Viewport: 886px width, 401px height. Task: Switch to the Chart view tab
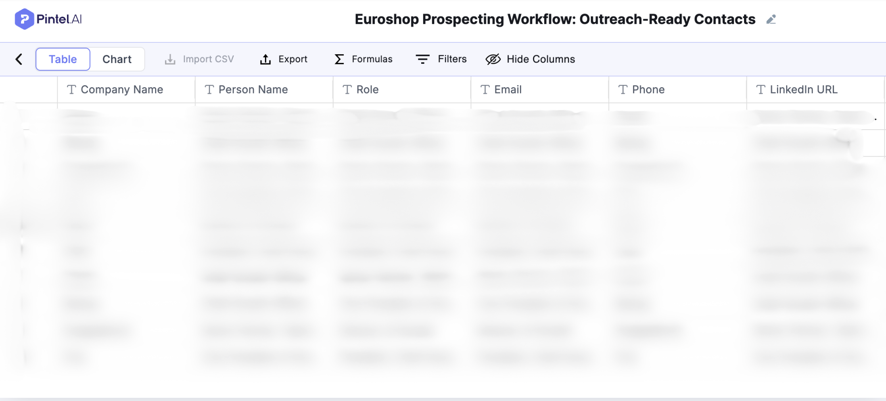117,59
